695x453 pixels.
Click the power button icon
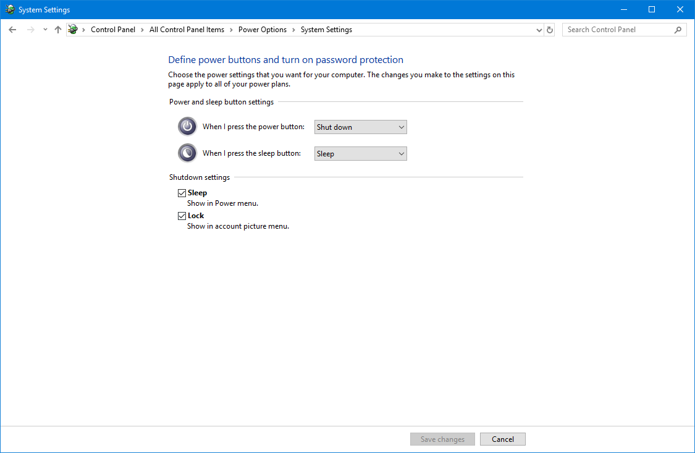(x=187, y=126)
